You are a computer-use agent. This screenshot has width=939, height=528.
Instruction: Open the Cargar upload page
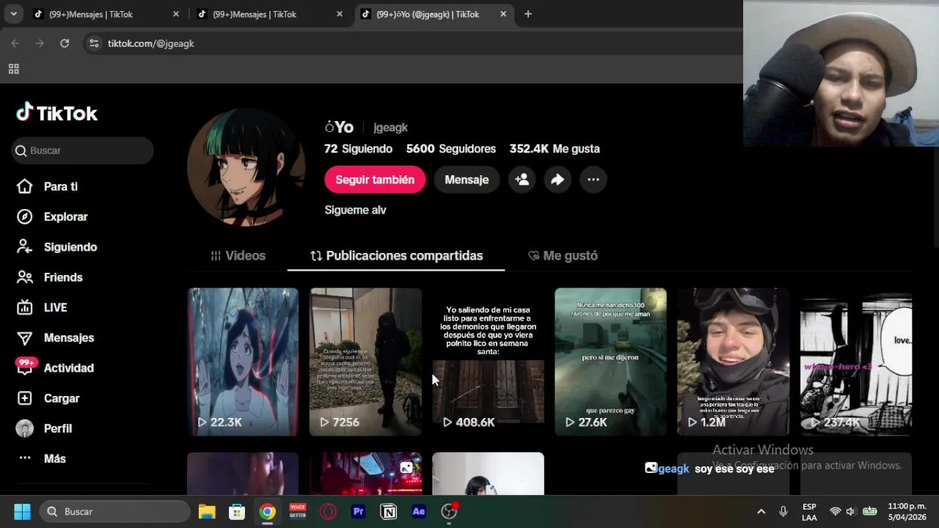(x=48, y=398)
